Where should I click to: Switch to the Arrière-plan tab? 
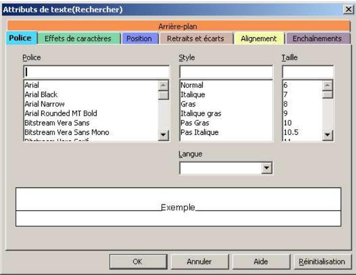pos(178,26)
